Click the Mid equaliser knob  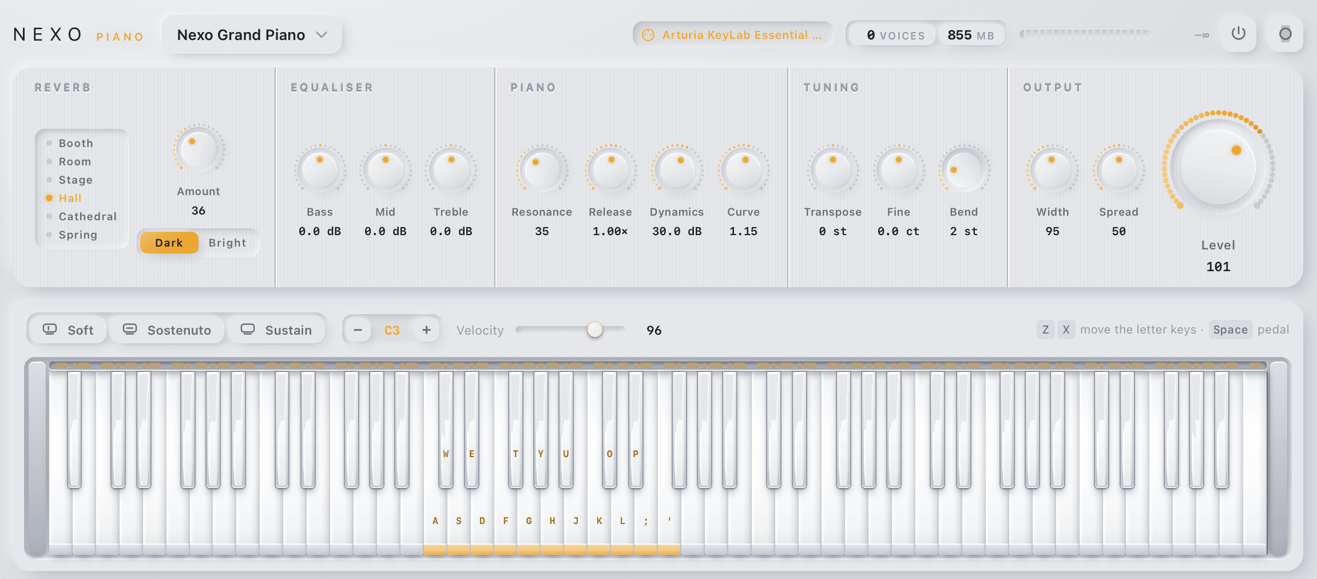click(x=386, y=170)
